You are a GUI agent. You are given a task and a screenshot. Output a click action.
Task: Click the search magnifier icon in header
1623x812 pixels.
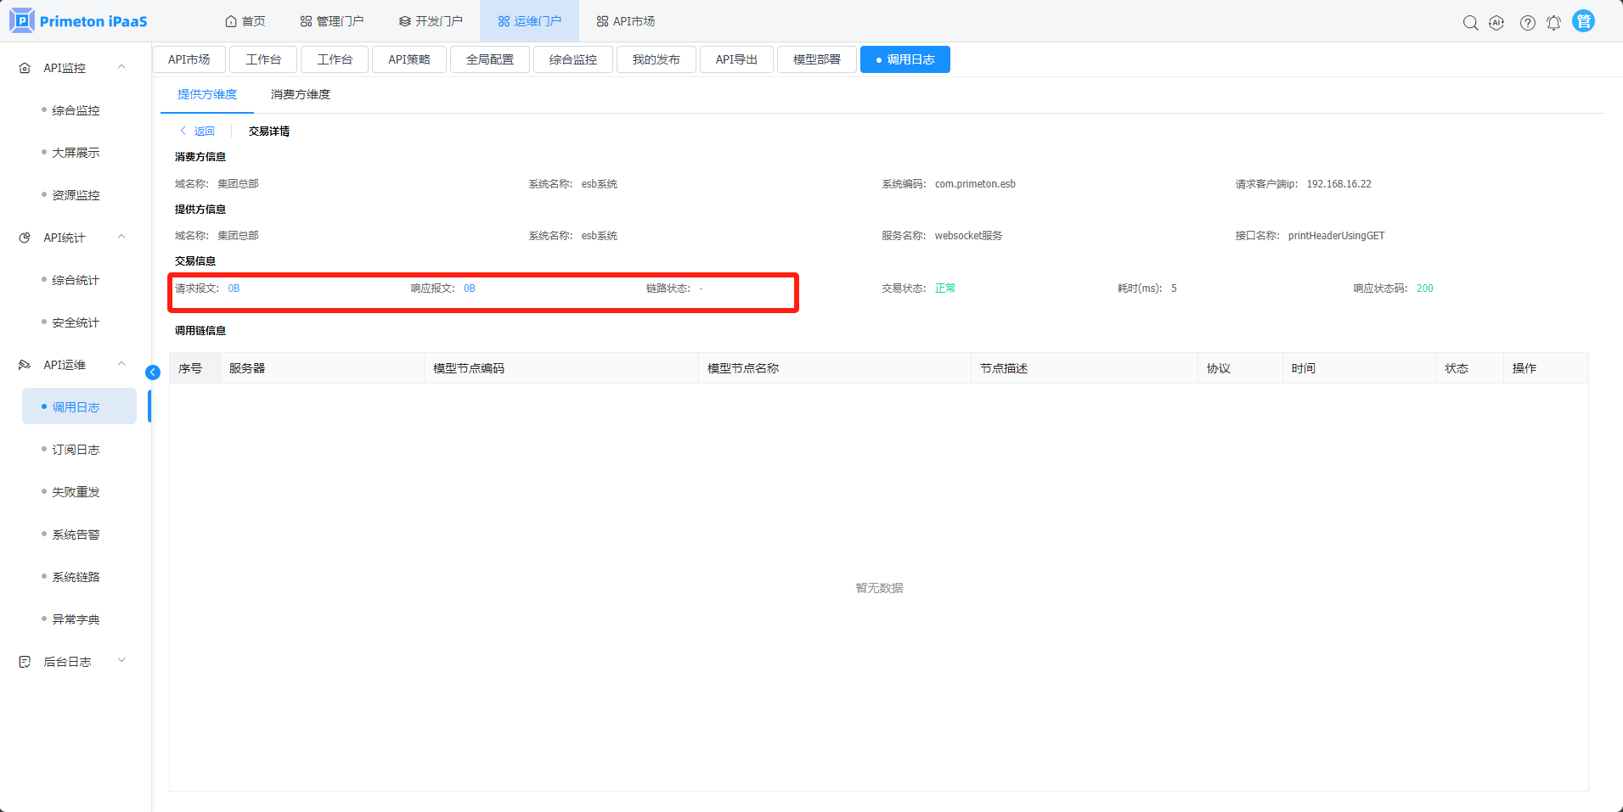1470,23
